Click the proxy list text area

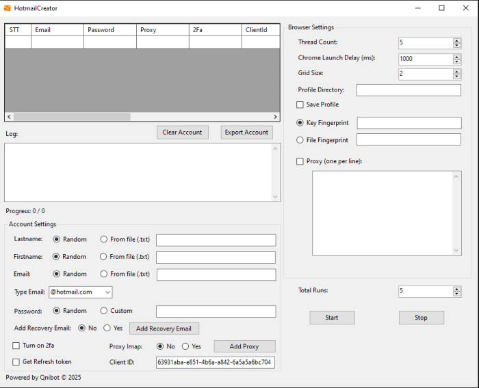tap(383, 213)
